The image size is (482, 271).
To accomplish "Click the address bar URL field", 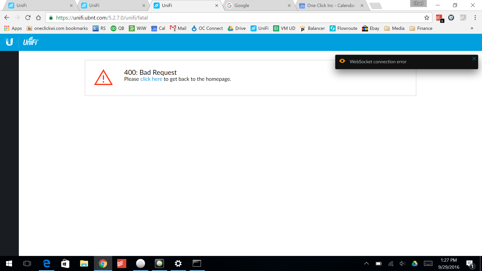I will [x=226, y=18].
